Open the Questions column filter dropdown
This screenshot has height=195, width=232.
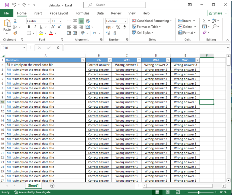[x=83, y=60]
